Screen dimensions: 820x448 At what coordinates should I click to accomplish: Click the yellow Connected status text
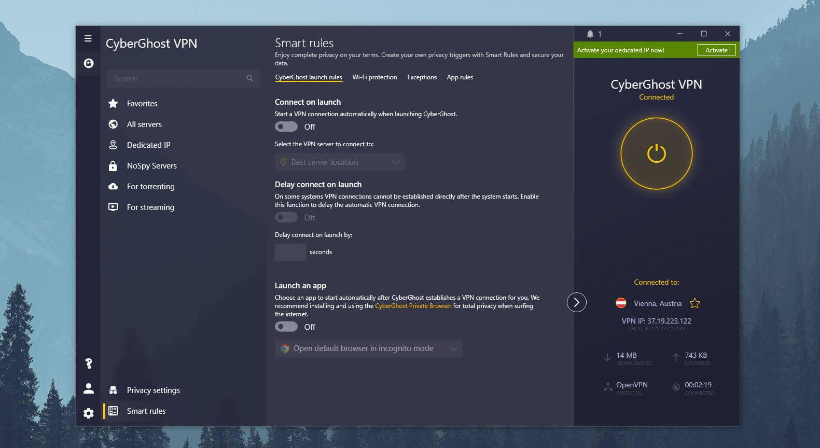(x=657, y=97)
